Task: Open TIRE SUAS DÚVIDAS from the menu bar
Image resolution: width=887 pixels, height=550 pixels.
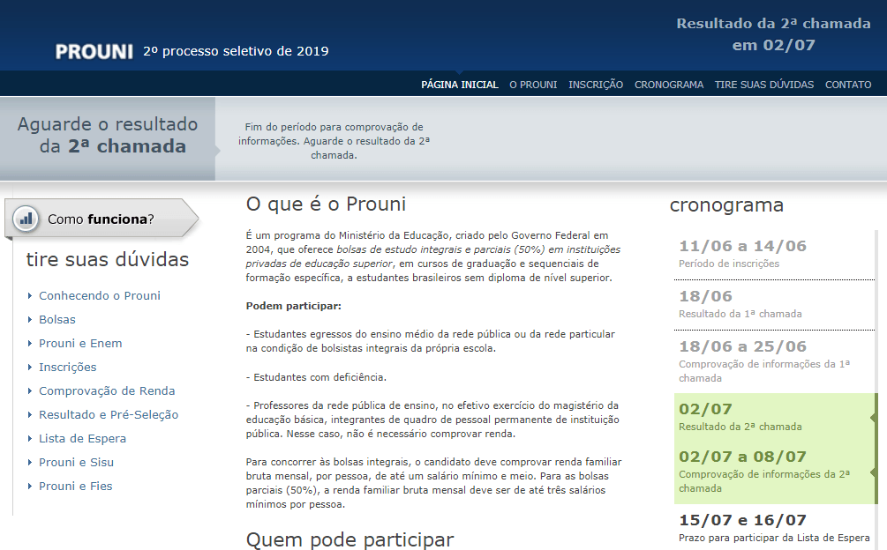Action: click(x=763, y=85)
